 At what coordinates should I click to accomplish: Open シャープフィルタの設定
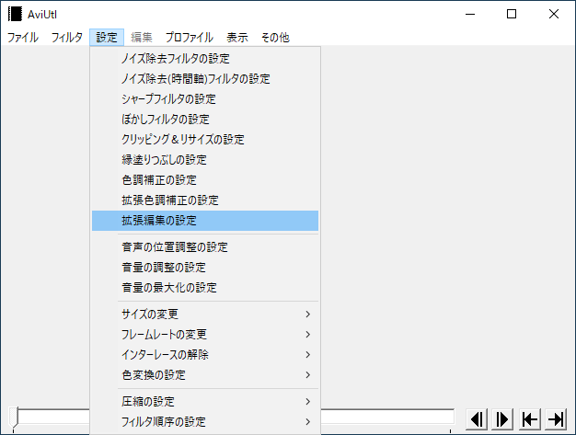[x=204, y=99]
